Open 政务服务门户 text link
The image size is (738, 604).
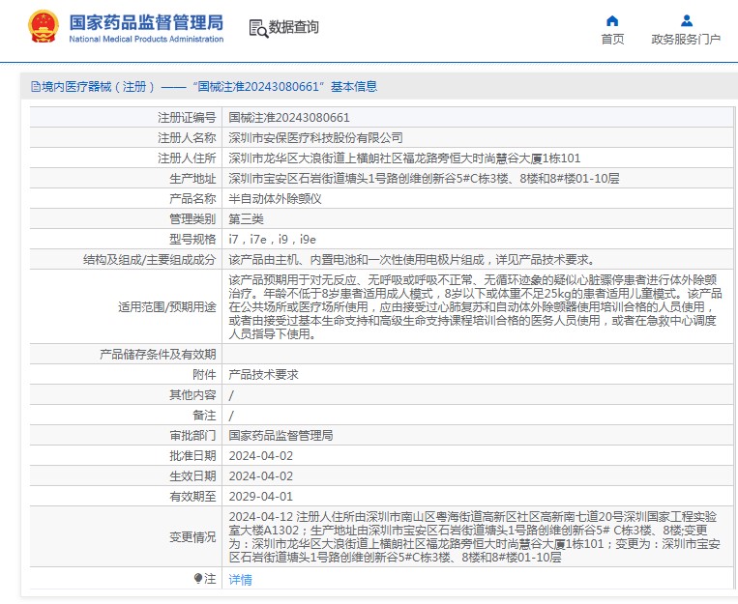686,40
